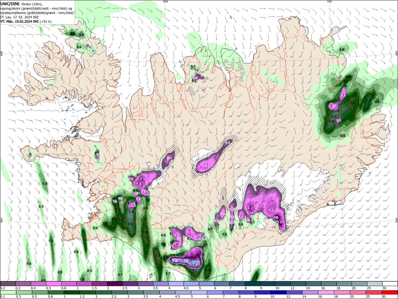The image size is (398, 299).
Task: Select the dark navy rain swatch right of 10
Action: point(278,292)
